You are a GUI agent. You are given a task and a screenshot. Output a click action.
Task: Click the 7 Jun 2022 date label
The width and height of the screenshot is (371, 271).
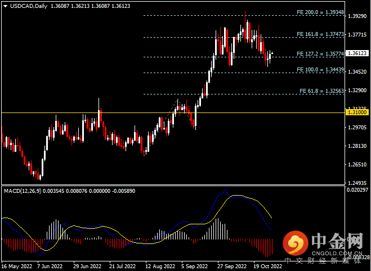coord(50,267)
